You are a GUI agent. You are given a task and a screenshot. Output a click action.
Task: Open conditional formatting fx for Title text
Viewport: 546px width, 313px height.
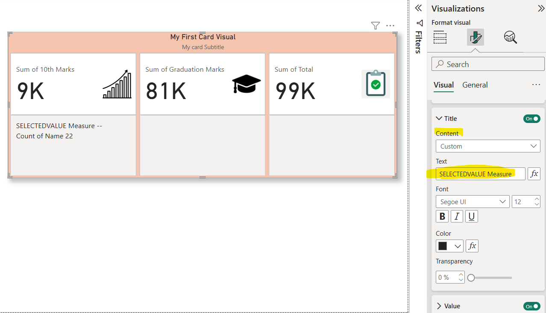[534, 174]
